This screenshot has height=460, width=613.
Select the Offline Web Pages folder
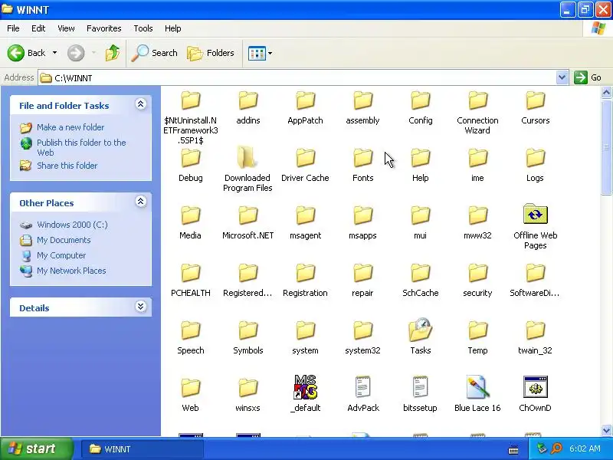tap(535, 227)
